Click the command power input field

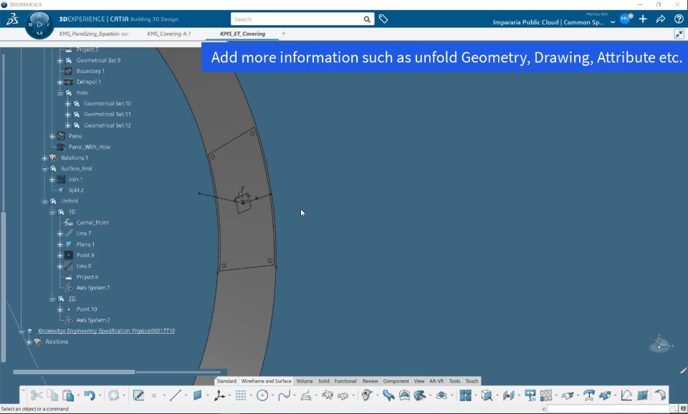pos(608,409)
